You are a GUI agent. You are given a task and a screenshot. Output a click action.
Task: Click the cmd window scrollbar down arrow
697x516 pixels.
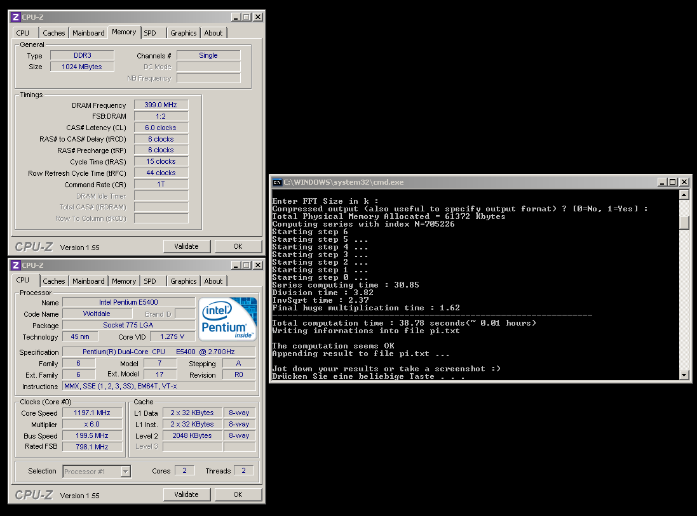[684, 375]
